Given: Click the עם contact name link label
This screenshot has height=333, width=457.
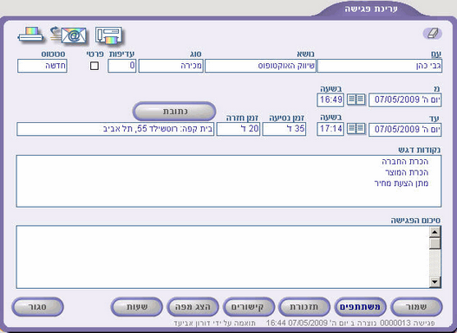Looking at the screenshot, I should tap(436, 54).
